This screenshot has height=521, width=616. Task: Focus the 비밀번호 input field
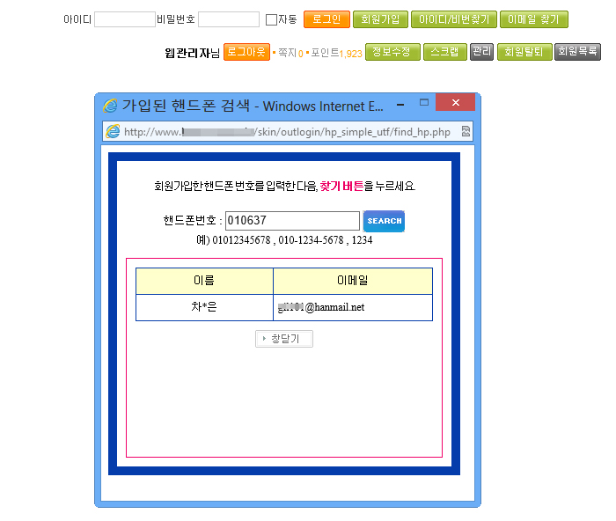229,19
